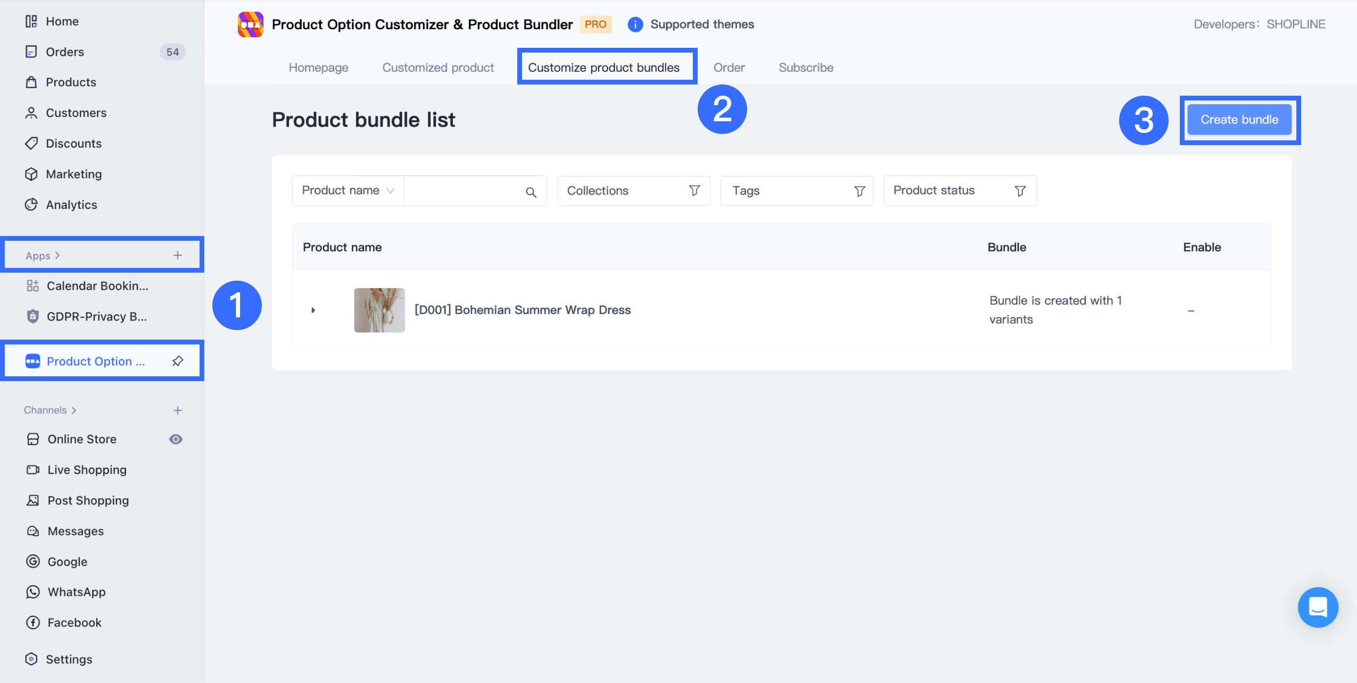Click the Product Option Customizer app logo
The height and width of the screenshot is (683, 1357).
click(x=251, y=24)
